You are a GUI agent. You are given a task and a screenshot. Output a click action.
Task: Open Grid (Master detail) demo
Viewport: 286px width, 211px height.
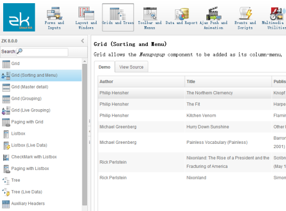(41, 87)
